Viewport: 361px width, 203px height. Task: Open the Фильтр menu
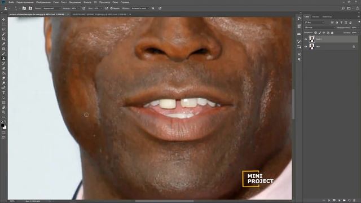[x=87, y=2]
